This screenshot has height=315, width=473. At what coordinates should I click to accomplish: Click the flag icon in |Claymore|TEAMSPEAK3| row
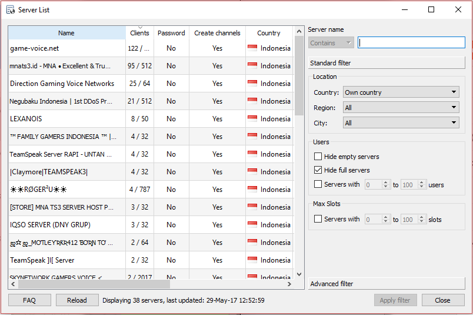[x=252, y=172]
